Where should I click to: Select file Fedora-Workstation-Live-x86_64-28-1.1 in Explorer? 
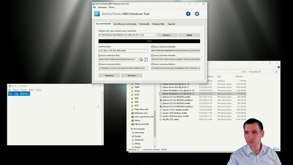[x=178, y=93]
